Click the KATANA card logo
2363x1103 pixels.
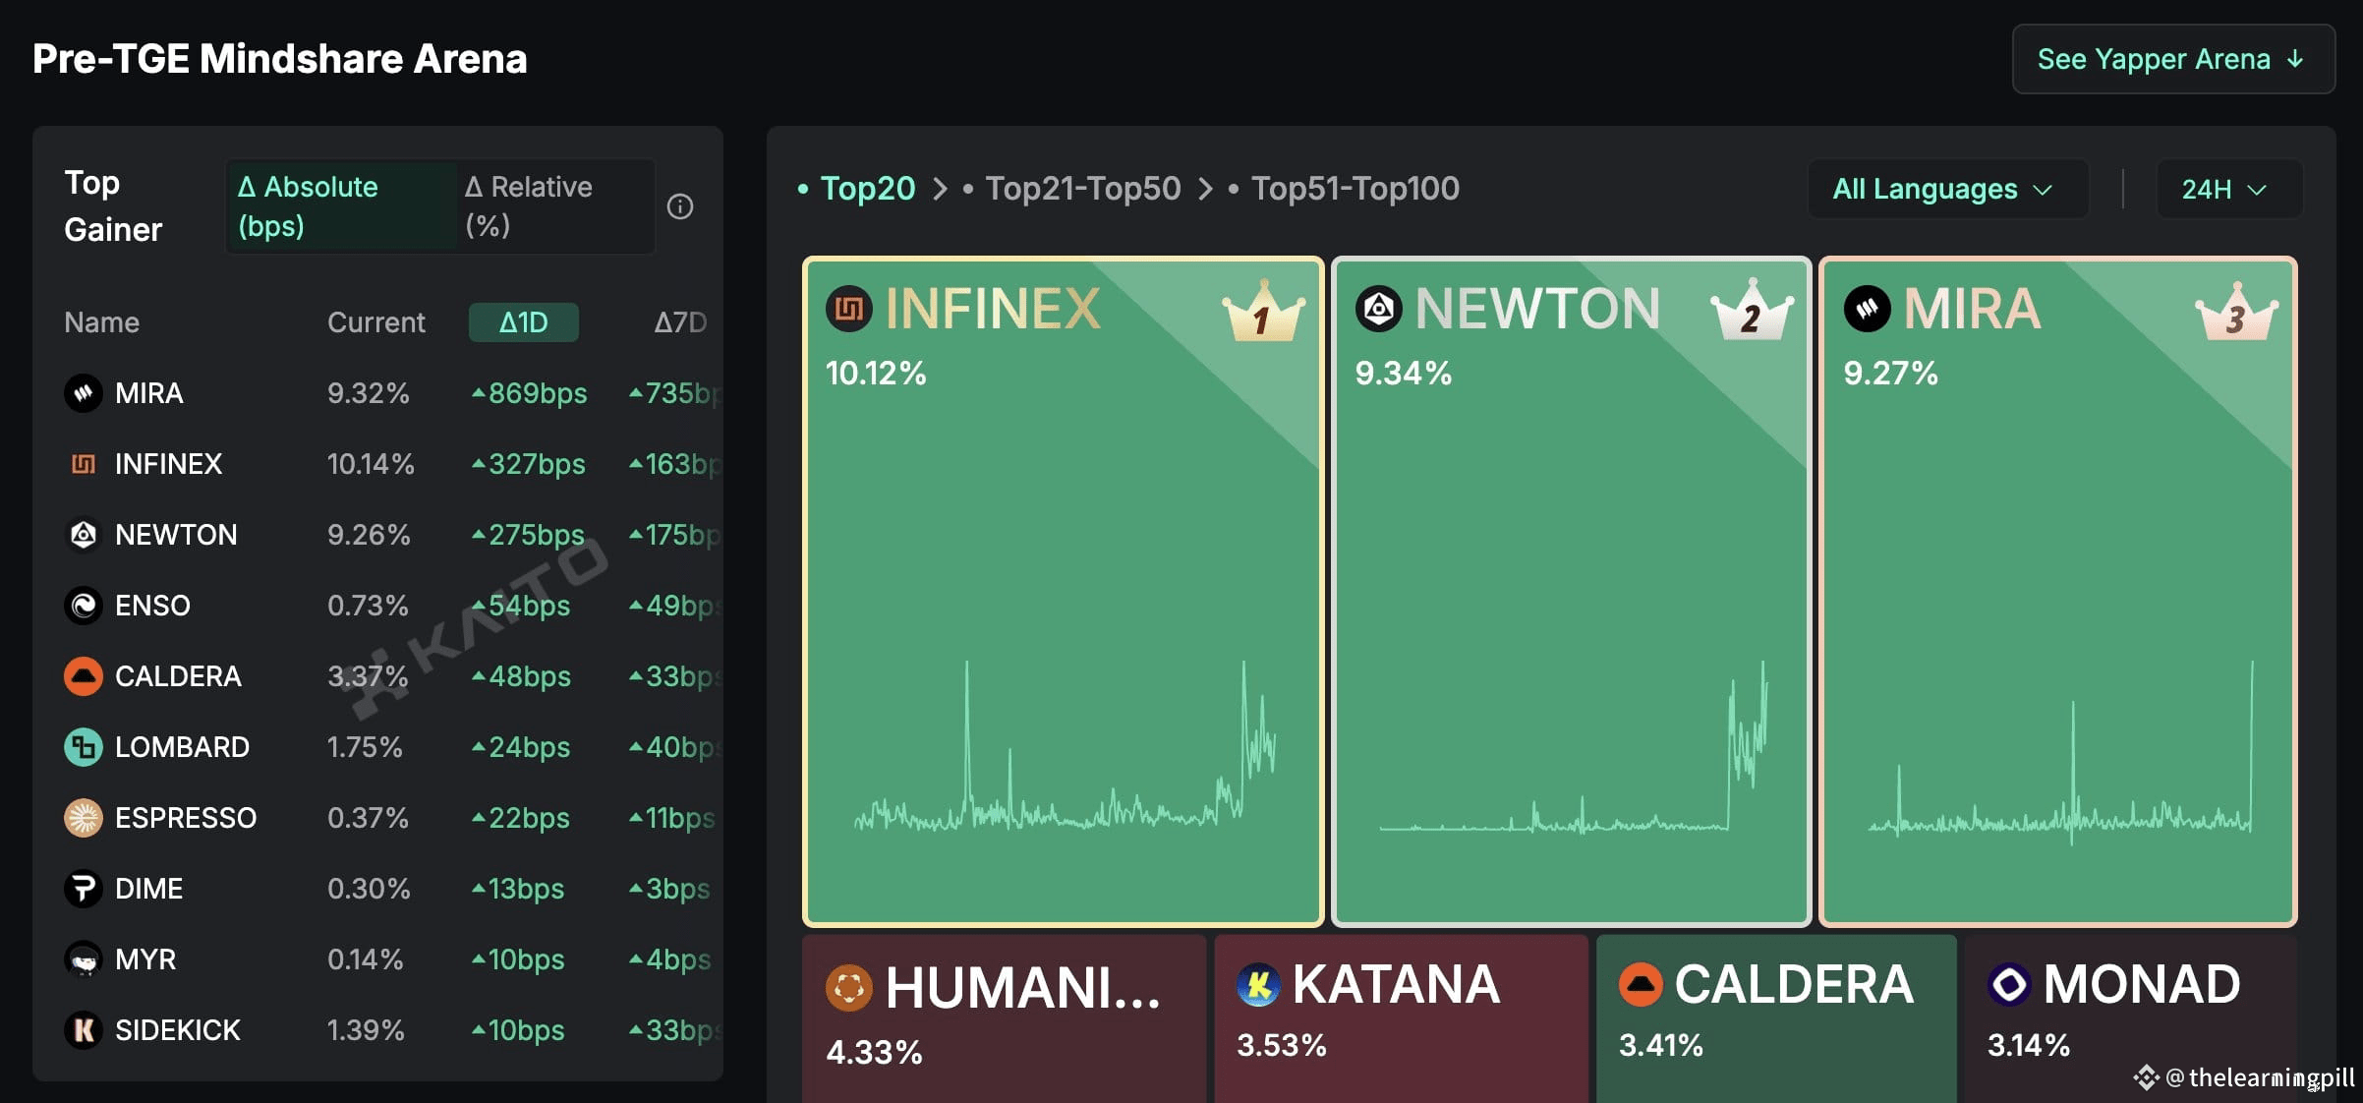coord(1258,984)
